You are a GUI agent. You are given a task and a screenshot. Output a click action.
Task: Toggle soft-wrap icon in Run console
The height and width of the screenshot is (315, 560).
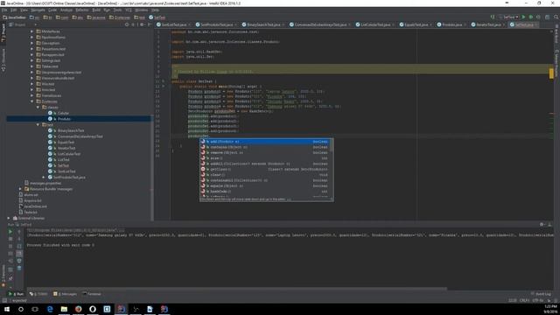coord(19,247)
